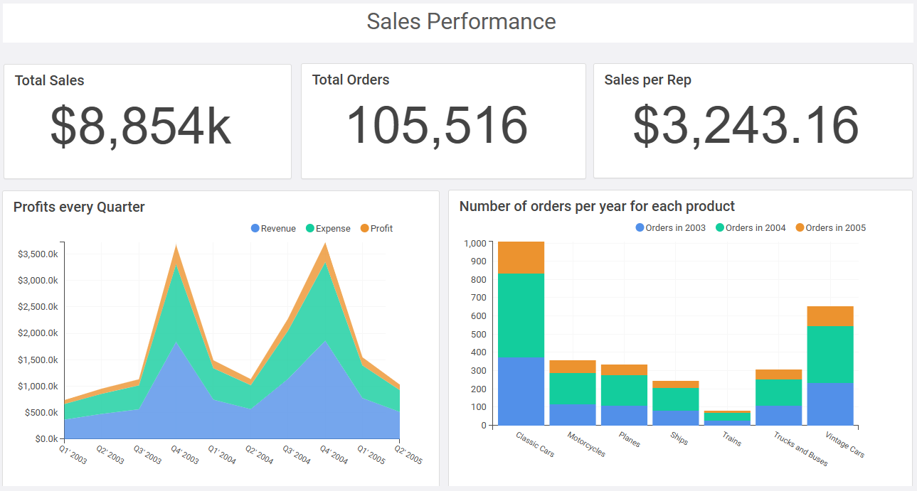Click the Ships axis label
This screenshot has height=491, width=917.
point(679,438)
